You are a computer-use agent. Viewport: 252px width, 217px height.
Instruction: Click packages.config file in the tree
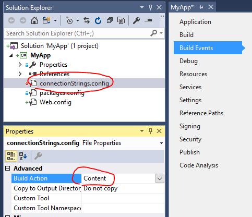(62, 93)
